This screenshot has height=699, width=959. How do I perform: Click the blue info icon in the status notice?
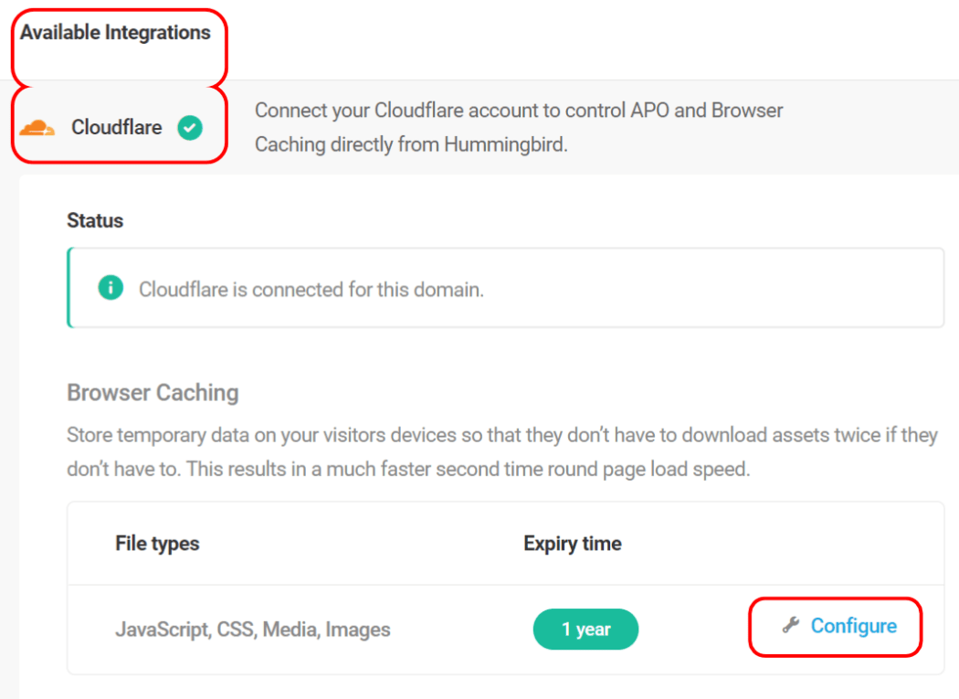pyautogui.click(x=110, y=287)
